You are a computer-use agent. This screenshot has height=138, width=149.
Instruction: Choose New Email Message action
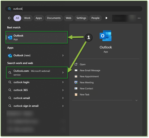tap(90, 70)
